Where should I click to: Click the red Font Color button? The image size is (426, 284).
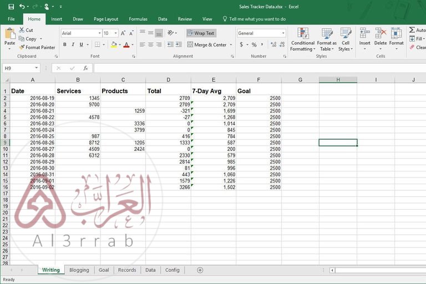tap(126, 45)
